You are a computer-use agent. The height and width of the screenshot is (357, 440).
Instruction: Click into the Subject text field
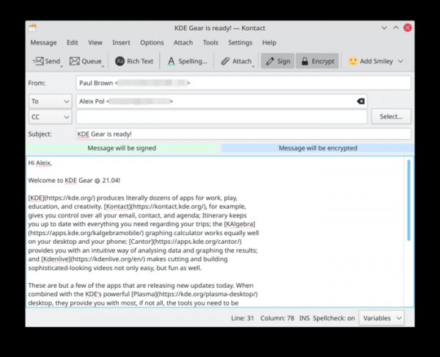242,134
